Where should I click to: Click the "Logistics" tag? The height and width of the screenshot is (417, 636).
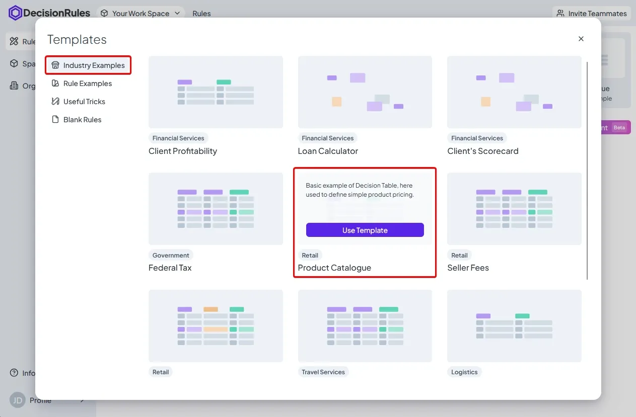(x=464, y=372)
